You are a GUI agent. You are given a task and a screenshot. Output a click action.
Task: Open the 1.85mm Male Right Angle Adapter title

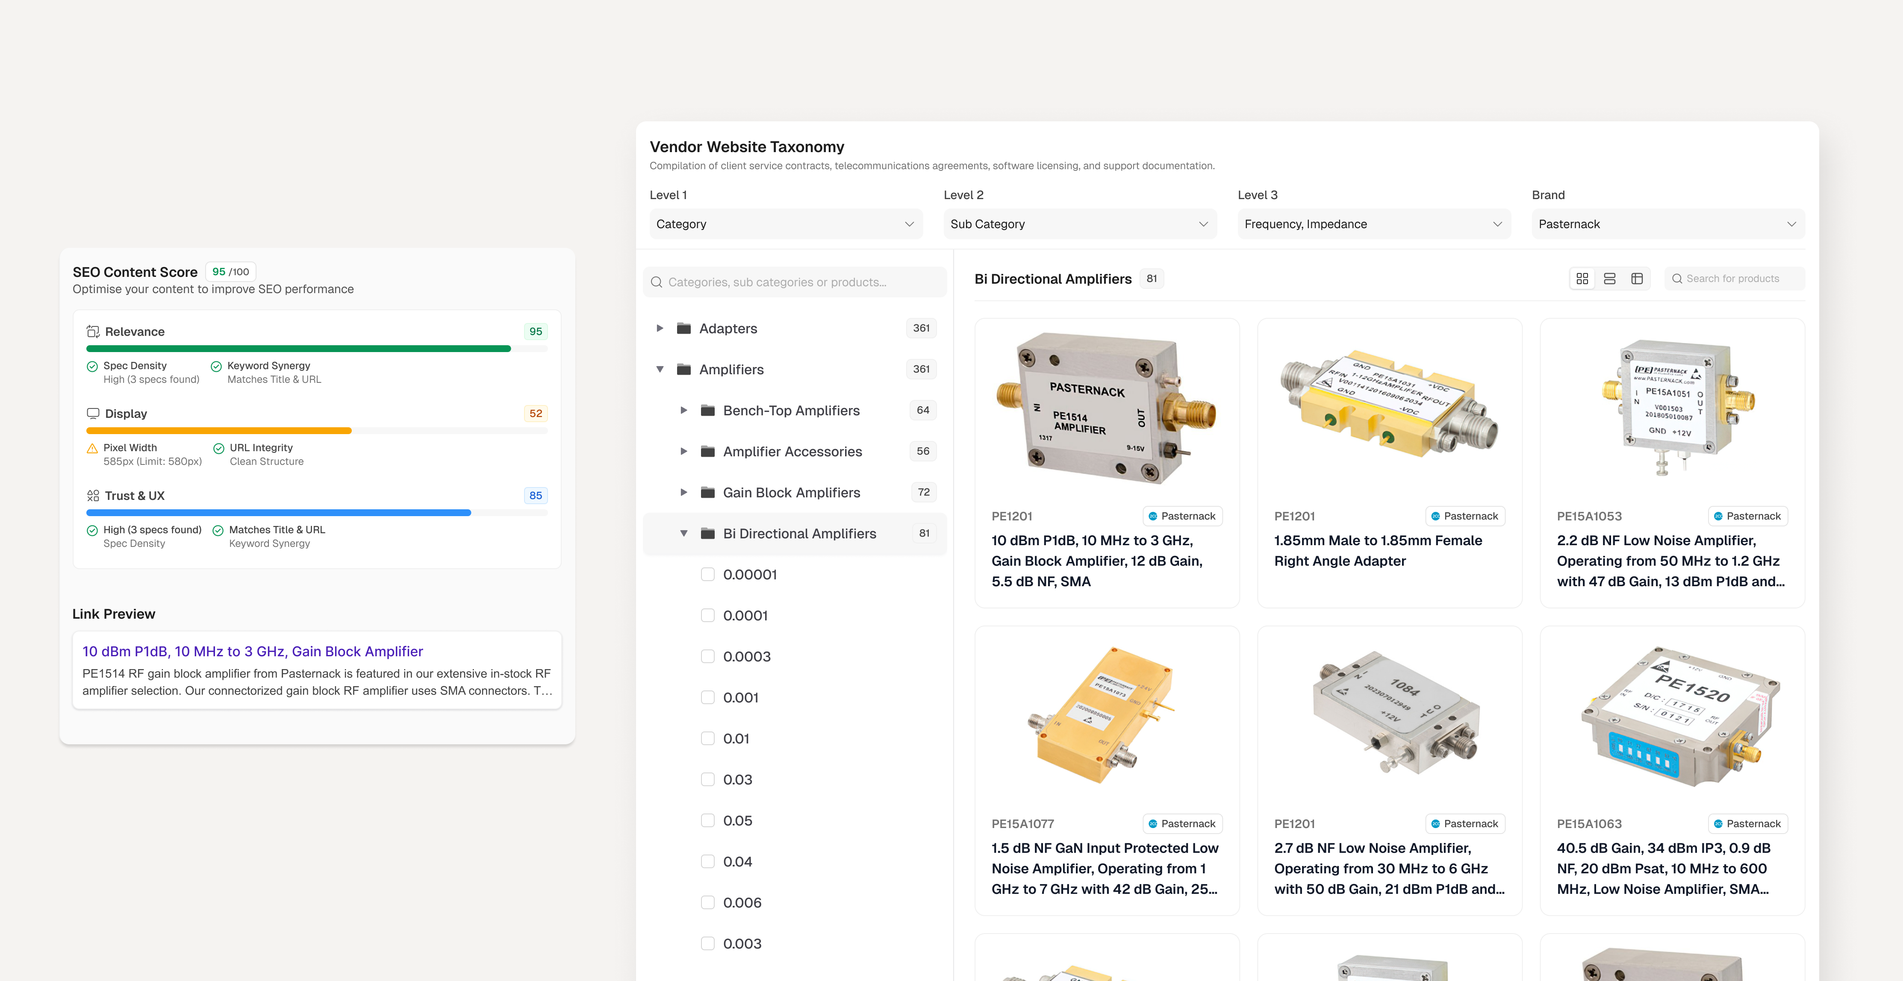point(1378,551)
